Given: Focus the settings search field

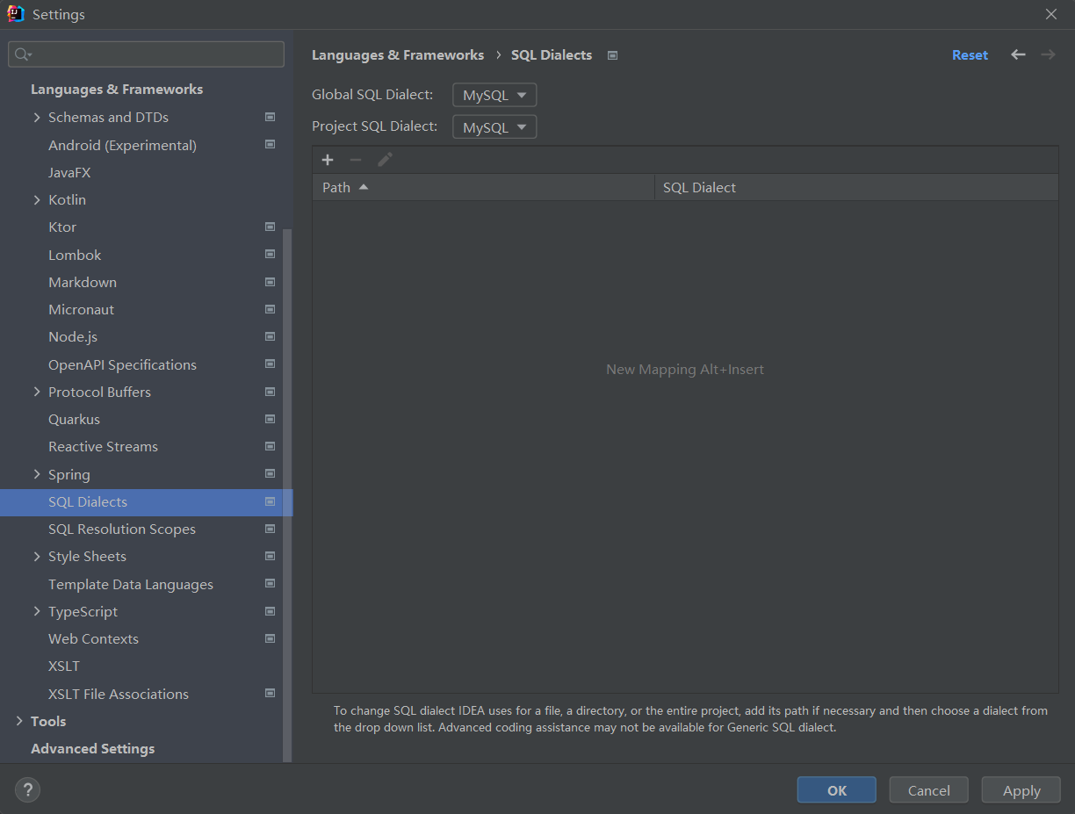Looking at the screenshot, I should click(147, 54).
